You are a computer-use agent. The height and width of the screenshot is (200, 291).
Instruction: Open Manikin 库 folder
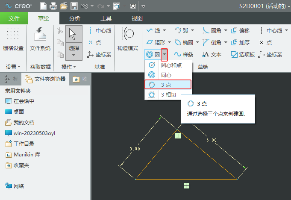[x=23, y=155]
